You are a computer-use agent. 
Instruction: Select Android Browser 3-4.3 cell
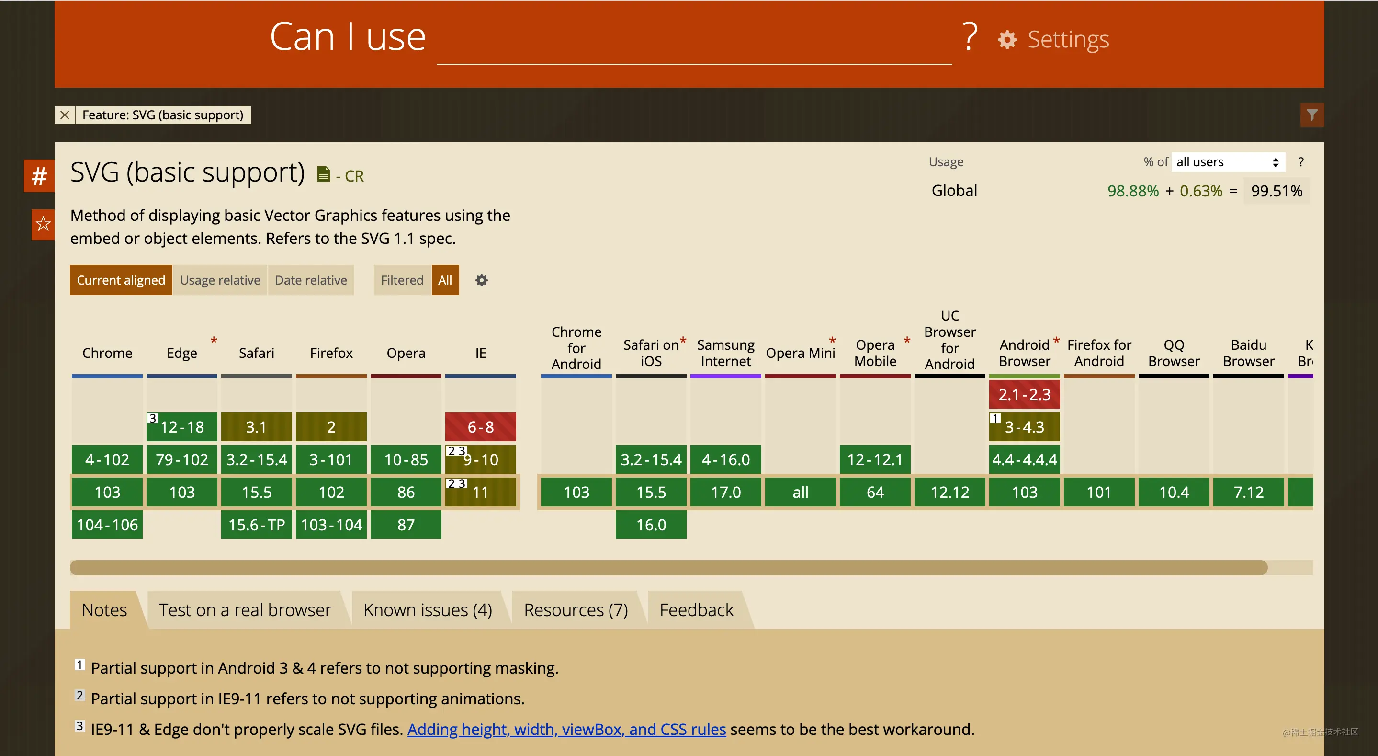pos(1025,427)
